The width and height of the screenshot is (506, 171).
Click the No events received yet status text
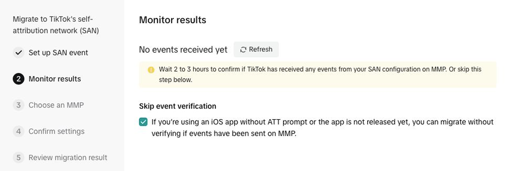[183, 50]
